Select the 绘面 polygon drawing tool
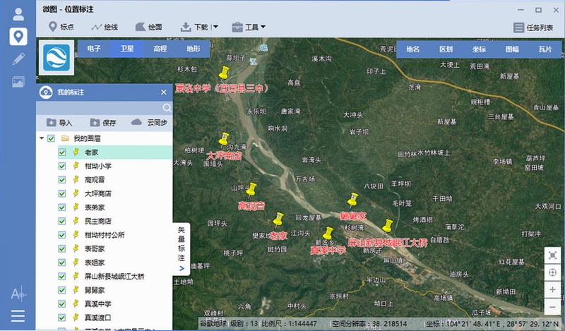This screenshot has width=565, height=331. point(148,27)
